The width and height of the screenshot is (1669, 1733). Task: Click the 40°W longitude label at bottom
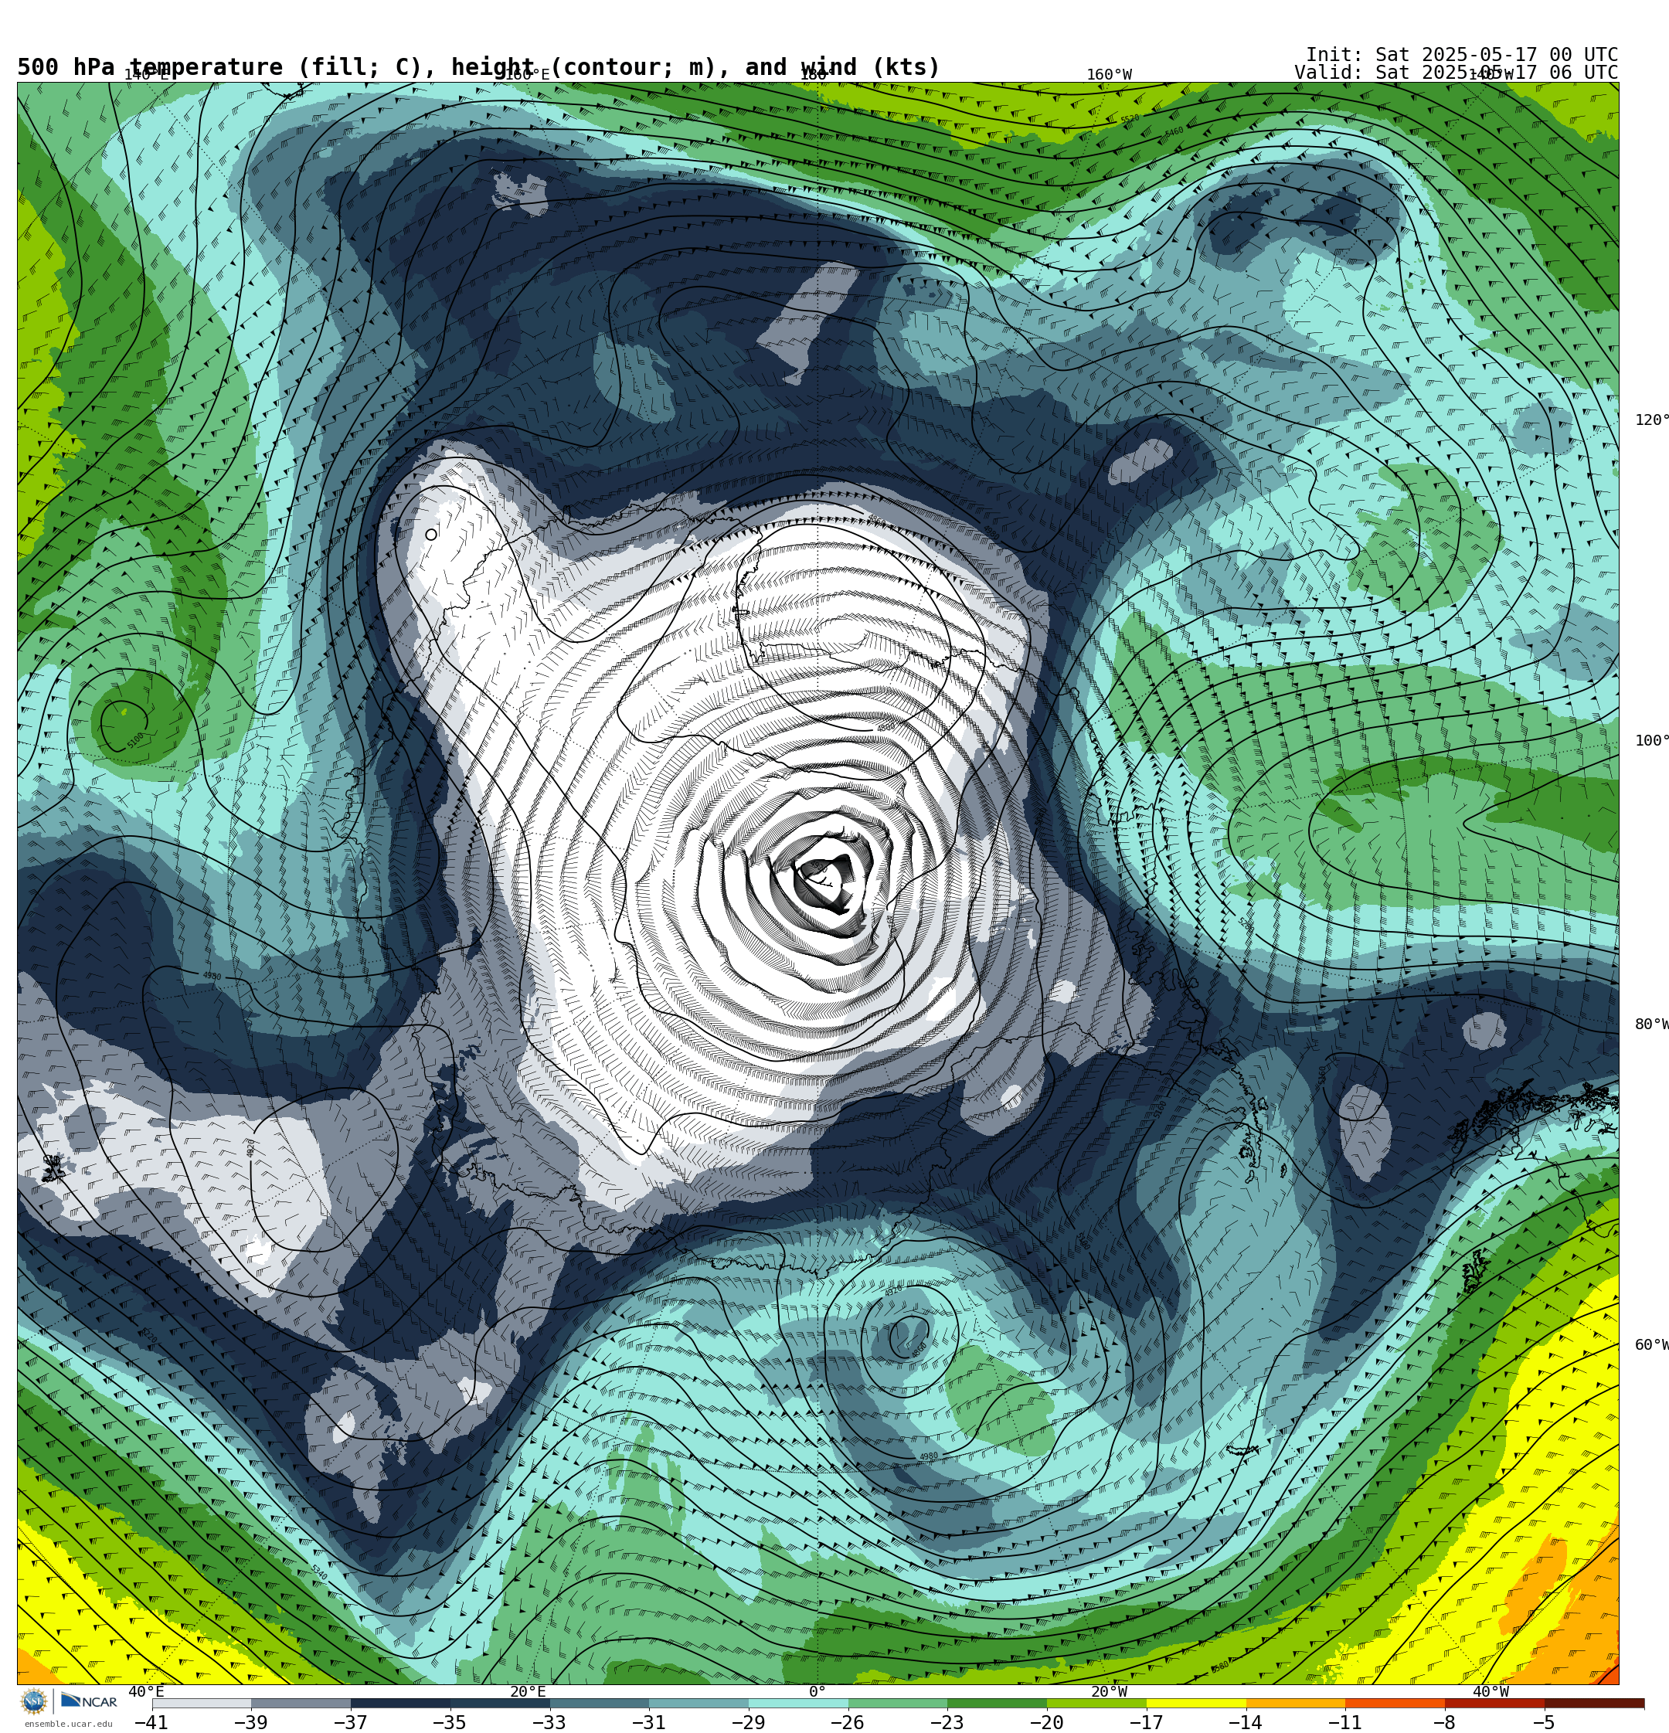[x=1491, y=1691]
